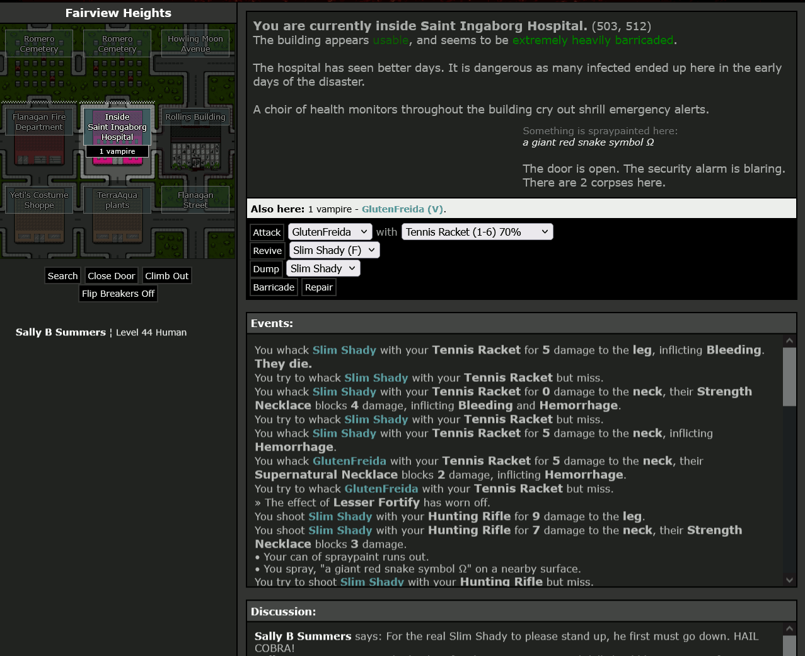Click the Revive button

(267, 251)
